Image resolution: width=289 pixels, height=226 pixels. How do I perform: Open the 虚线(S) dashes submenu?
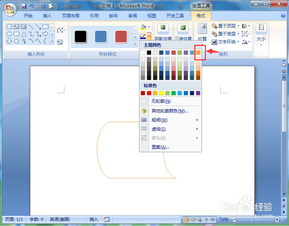tap(171, 129)
